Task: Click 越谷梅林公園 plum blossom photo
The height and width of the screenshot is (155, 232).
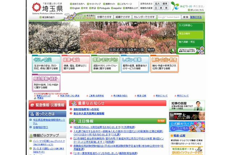Action: tap(54, 37)
